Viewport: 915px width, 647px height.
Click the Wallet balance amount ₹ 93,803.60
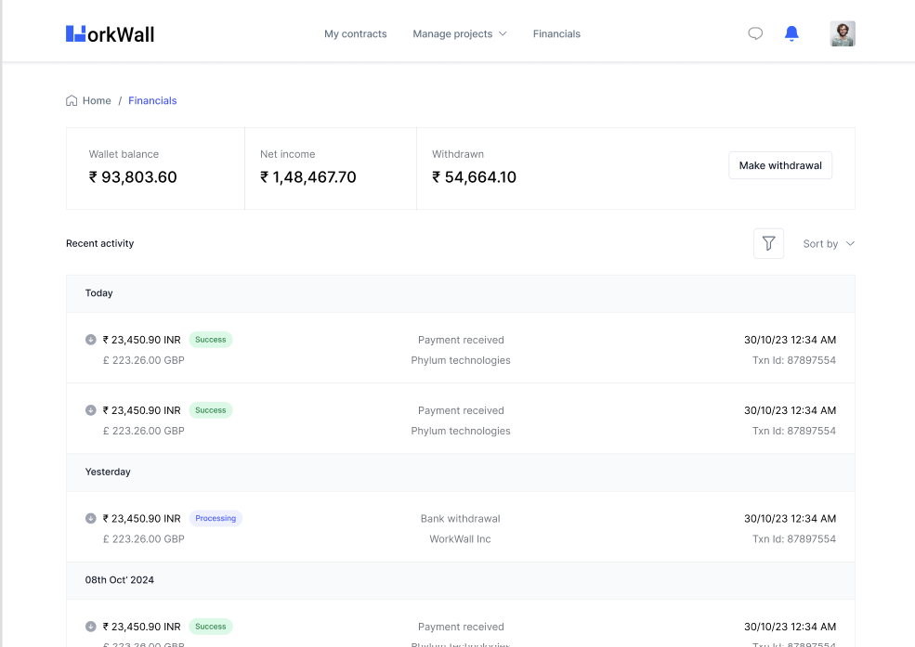[x=133, y=176]
